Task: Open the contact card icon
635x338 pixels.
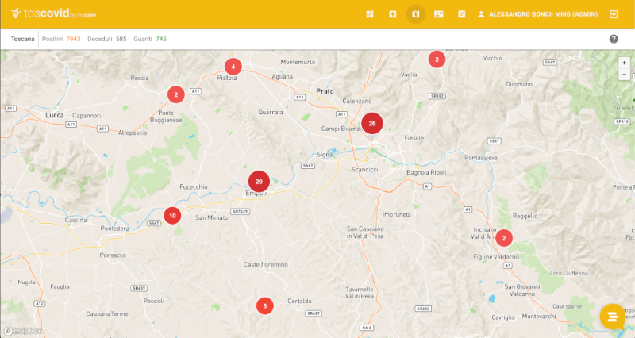Action: (439, 14)
